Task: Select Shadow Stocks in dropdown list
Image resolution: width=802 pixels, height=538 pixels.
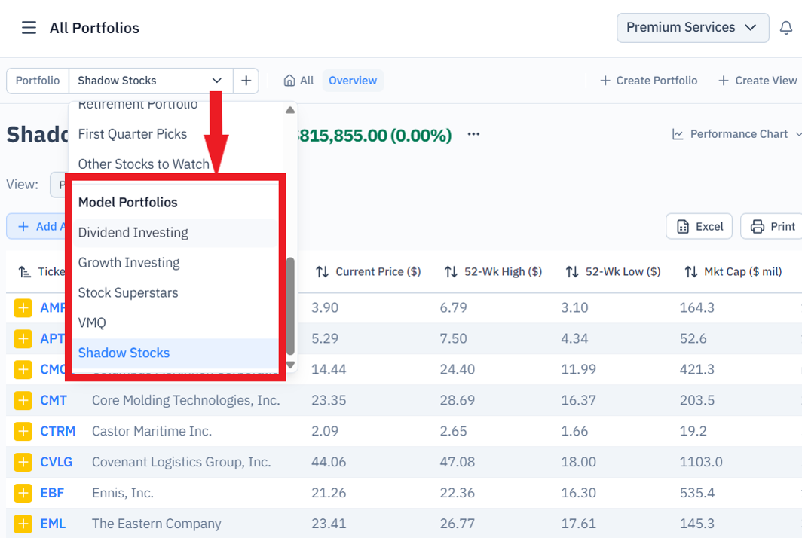Action: click(x=175, y=353)
